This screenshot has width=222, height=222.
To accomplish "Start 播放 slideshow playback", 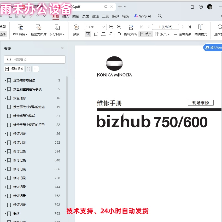I will 76,30.
